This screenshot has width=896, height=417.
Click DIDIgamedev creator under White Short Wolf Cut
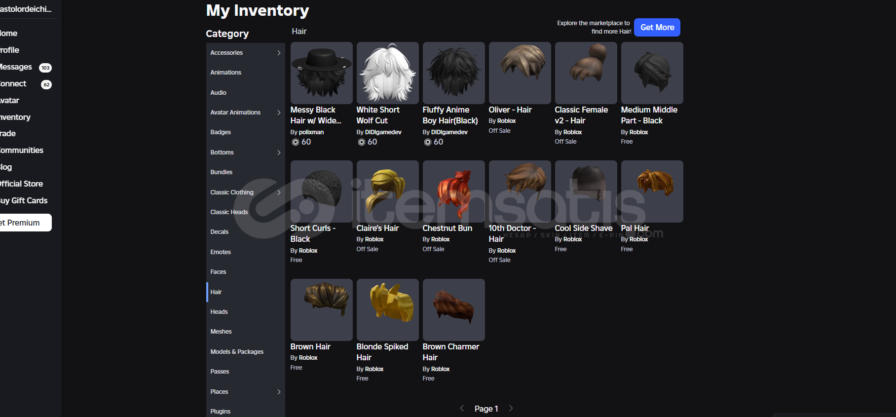pyautogui.click(x=383, y=132)
